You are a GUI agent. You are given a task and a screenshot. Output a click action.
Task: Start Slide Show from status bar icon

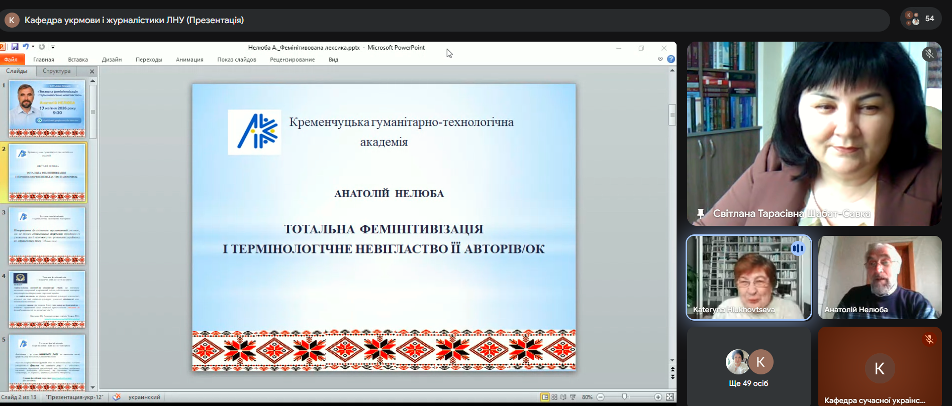[573, 397]
